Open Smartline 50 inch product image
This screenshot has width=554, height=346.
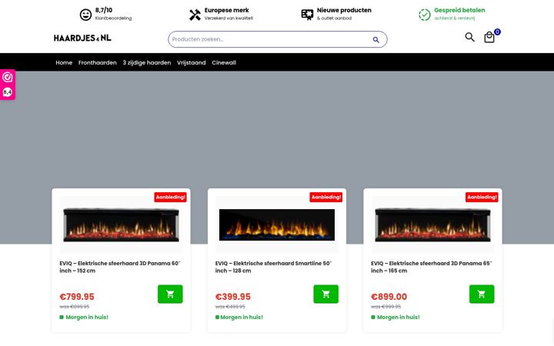(x=277, y=225)
